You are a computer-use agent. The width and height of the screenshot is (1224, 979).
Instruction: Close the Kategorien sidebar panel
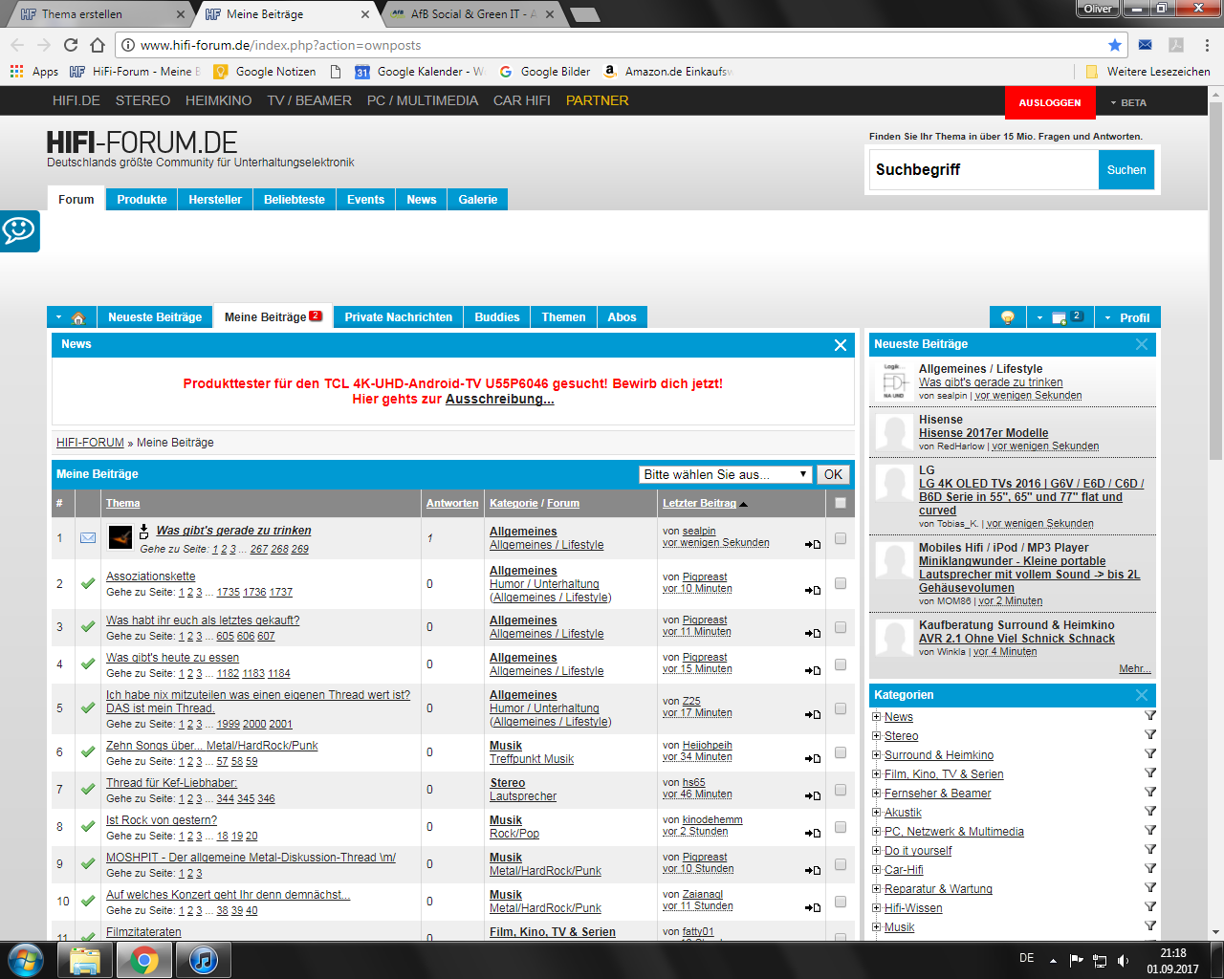1142,695
